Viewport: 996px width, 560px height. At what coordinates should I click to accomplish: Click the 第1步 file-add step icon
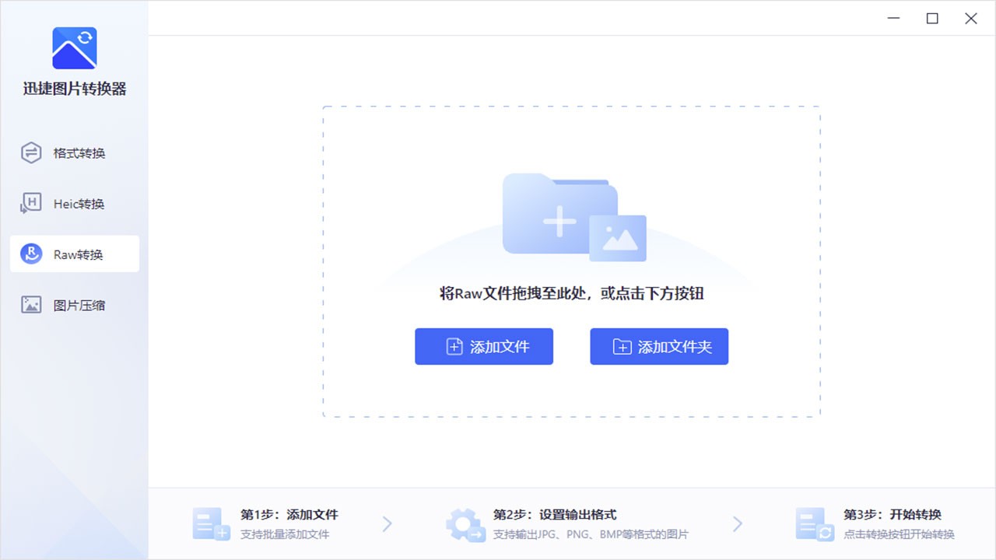click(210, 523)
